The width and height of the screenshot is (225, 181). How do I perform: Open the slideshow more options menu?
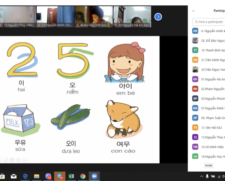point(25,160)
